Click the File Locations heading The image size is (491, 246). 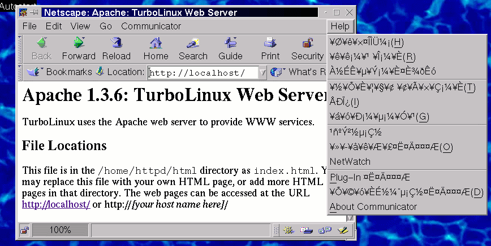point(64,146)
